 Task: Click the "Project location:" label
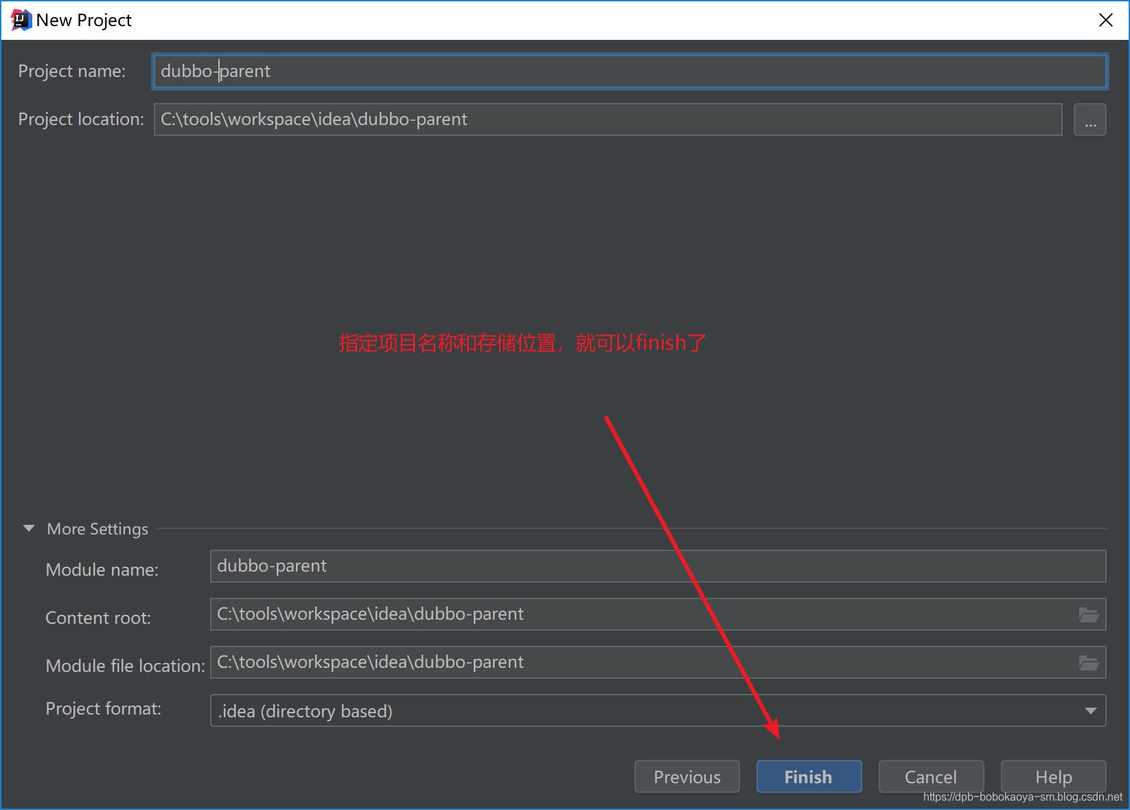pyautogui.click(x=81, y=119)
